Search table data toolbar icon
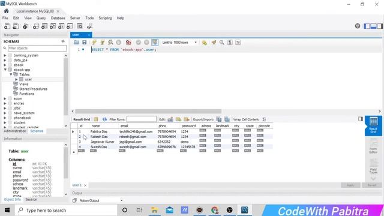The height and width of the screenshot is (216, 384). pyautogui.click(x=80, y=26)
